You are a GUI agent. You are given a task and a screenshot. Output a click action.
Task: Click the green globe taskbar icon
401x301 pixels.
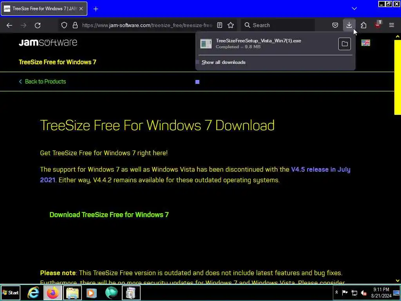[112, 292]
